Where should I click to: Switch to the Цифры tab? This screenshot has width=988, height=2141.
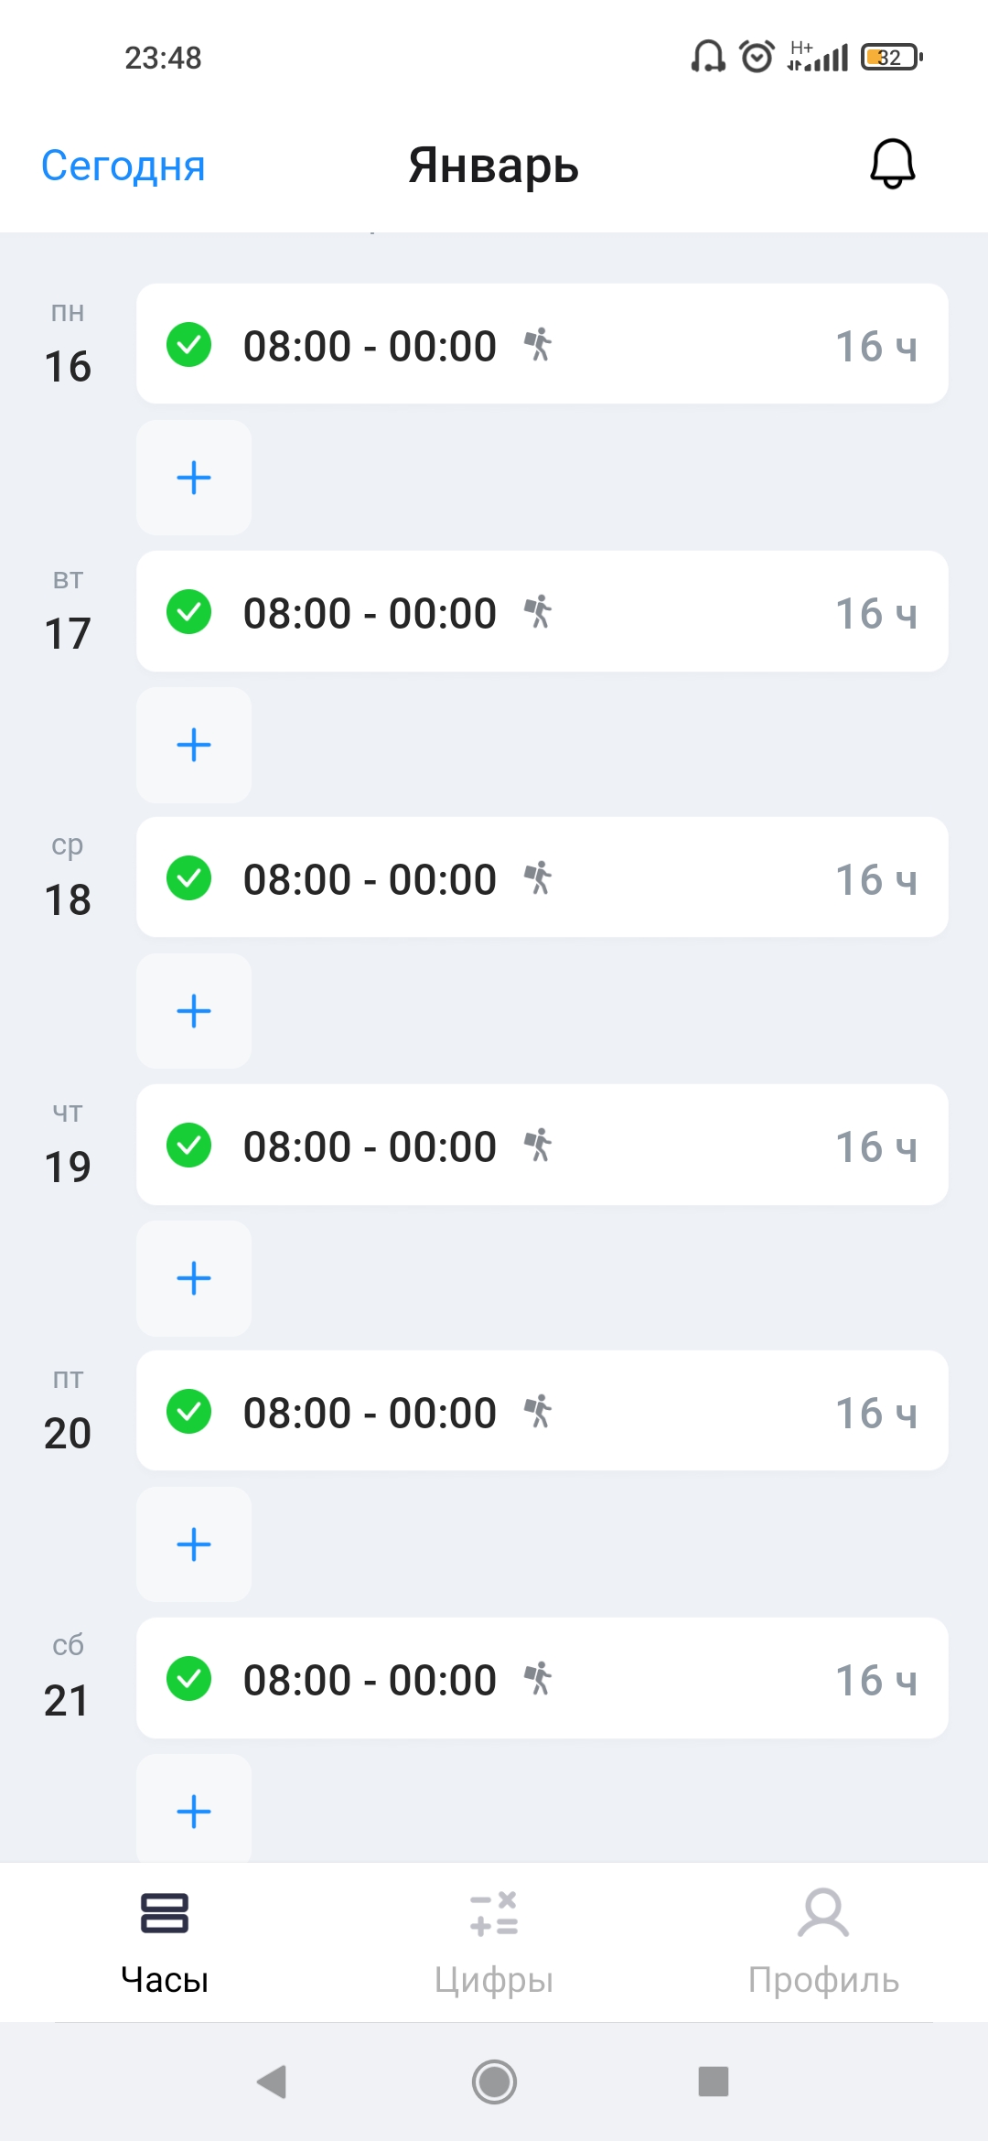coord(494,1942)
